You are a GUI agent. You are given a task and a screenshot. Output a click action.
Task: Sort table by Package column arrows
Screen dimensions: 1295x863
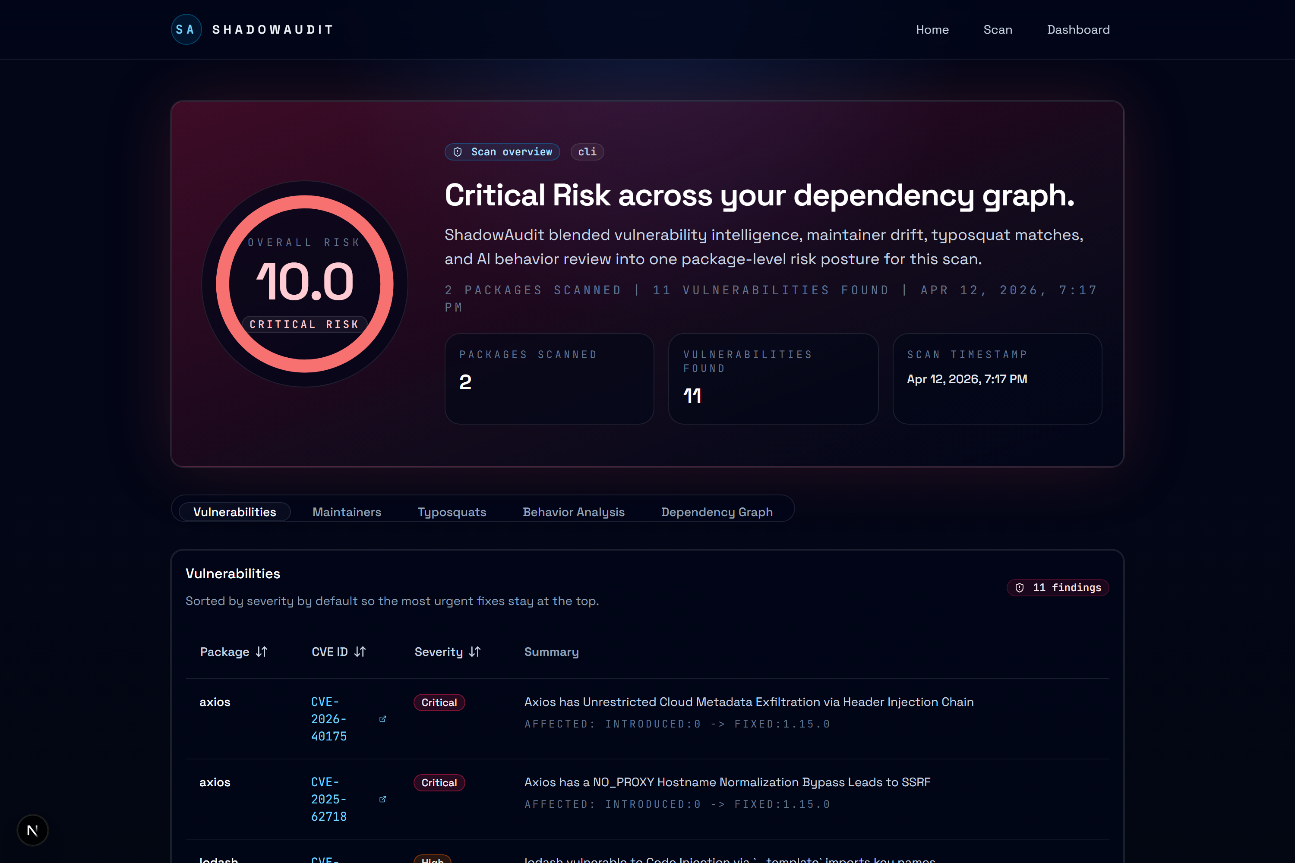(262, 652)
